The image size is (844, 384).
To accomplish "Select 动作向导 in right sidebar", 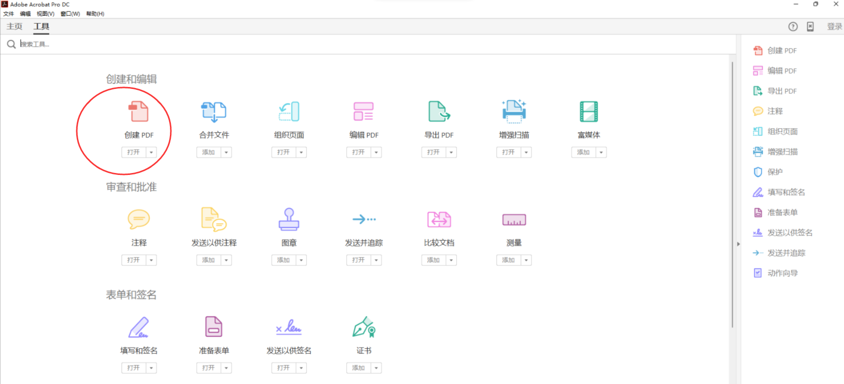I will click(x=775, y=273).
